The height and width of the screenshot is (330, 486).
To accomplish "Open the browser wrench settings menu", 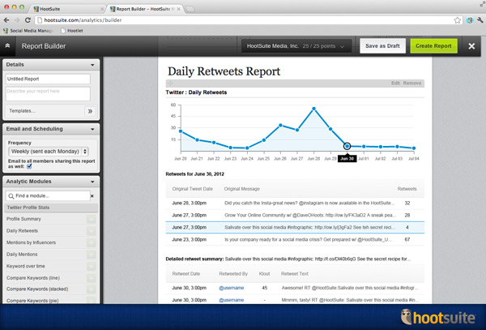I will [480, 20].
